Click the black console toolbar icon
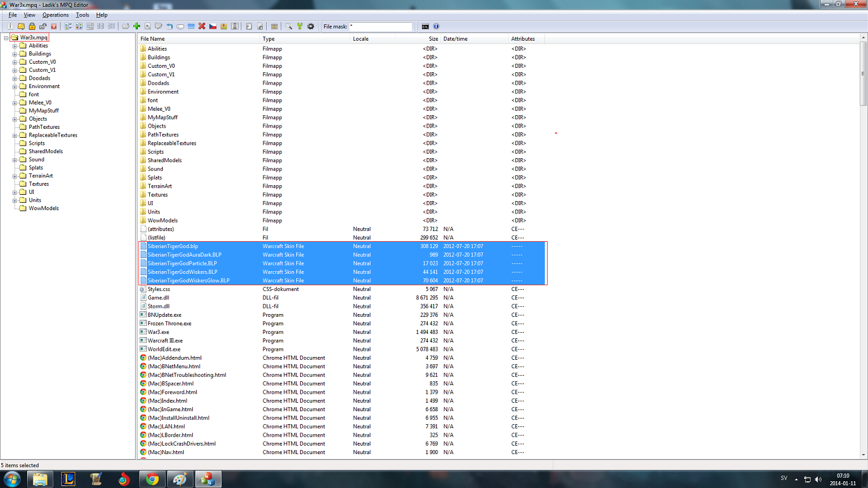Screen dimensions: 868x488 tap(425, 26)
